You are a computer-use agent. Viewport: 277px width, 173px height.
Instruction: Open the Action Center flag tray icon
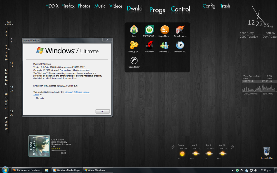[242, 170]
